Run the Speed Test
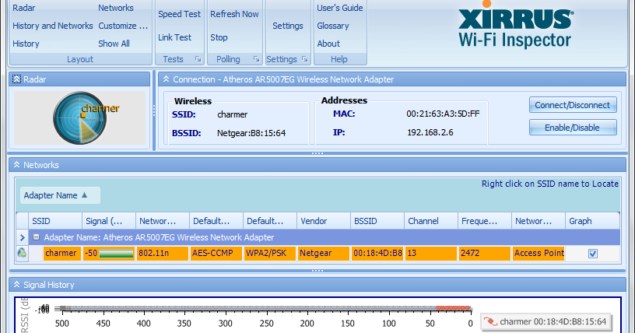The height and width of the screenshot is (333, 635). (180, 14)
